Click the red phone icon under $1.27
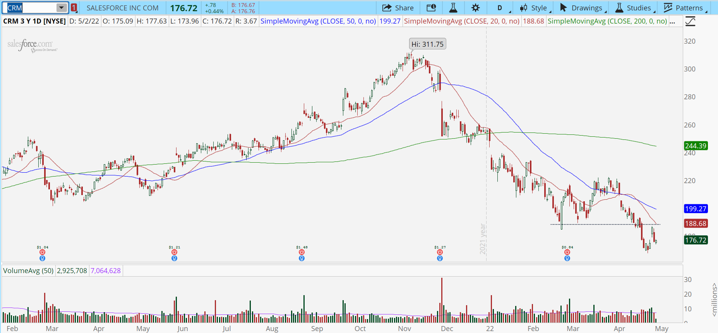This screenshot has height=333, width=718. (x=440, y=252)
